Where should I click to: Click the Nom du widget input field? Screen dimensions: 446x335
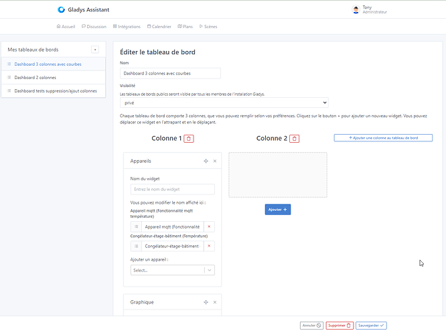(173, 190)
